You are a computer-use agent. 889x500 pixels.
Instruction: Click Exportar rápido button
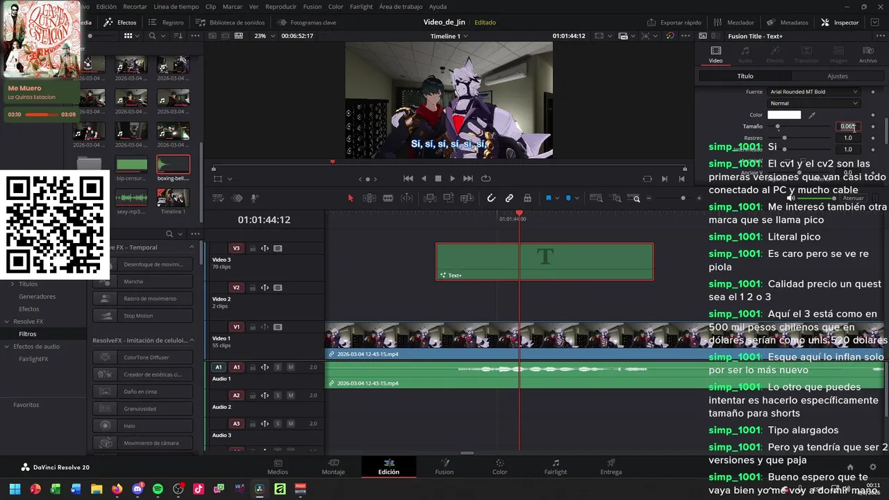click(674, 22)
